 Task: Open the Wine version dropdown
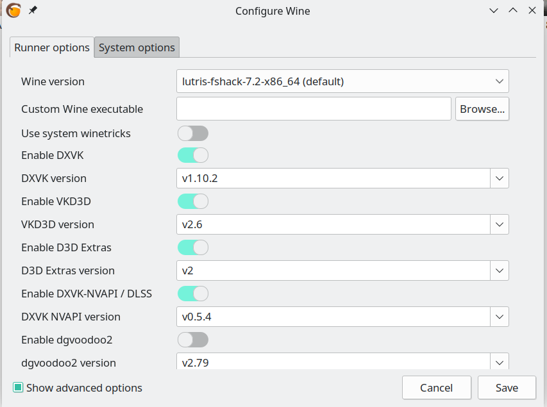click(x=342, y=81)
